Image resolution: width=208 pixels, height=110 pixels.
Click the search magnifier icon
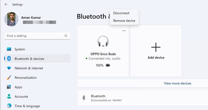pos(66,36)
